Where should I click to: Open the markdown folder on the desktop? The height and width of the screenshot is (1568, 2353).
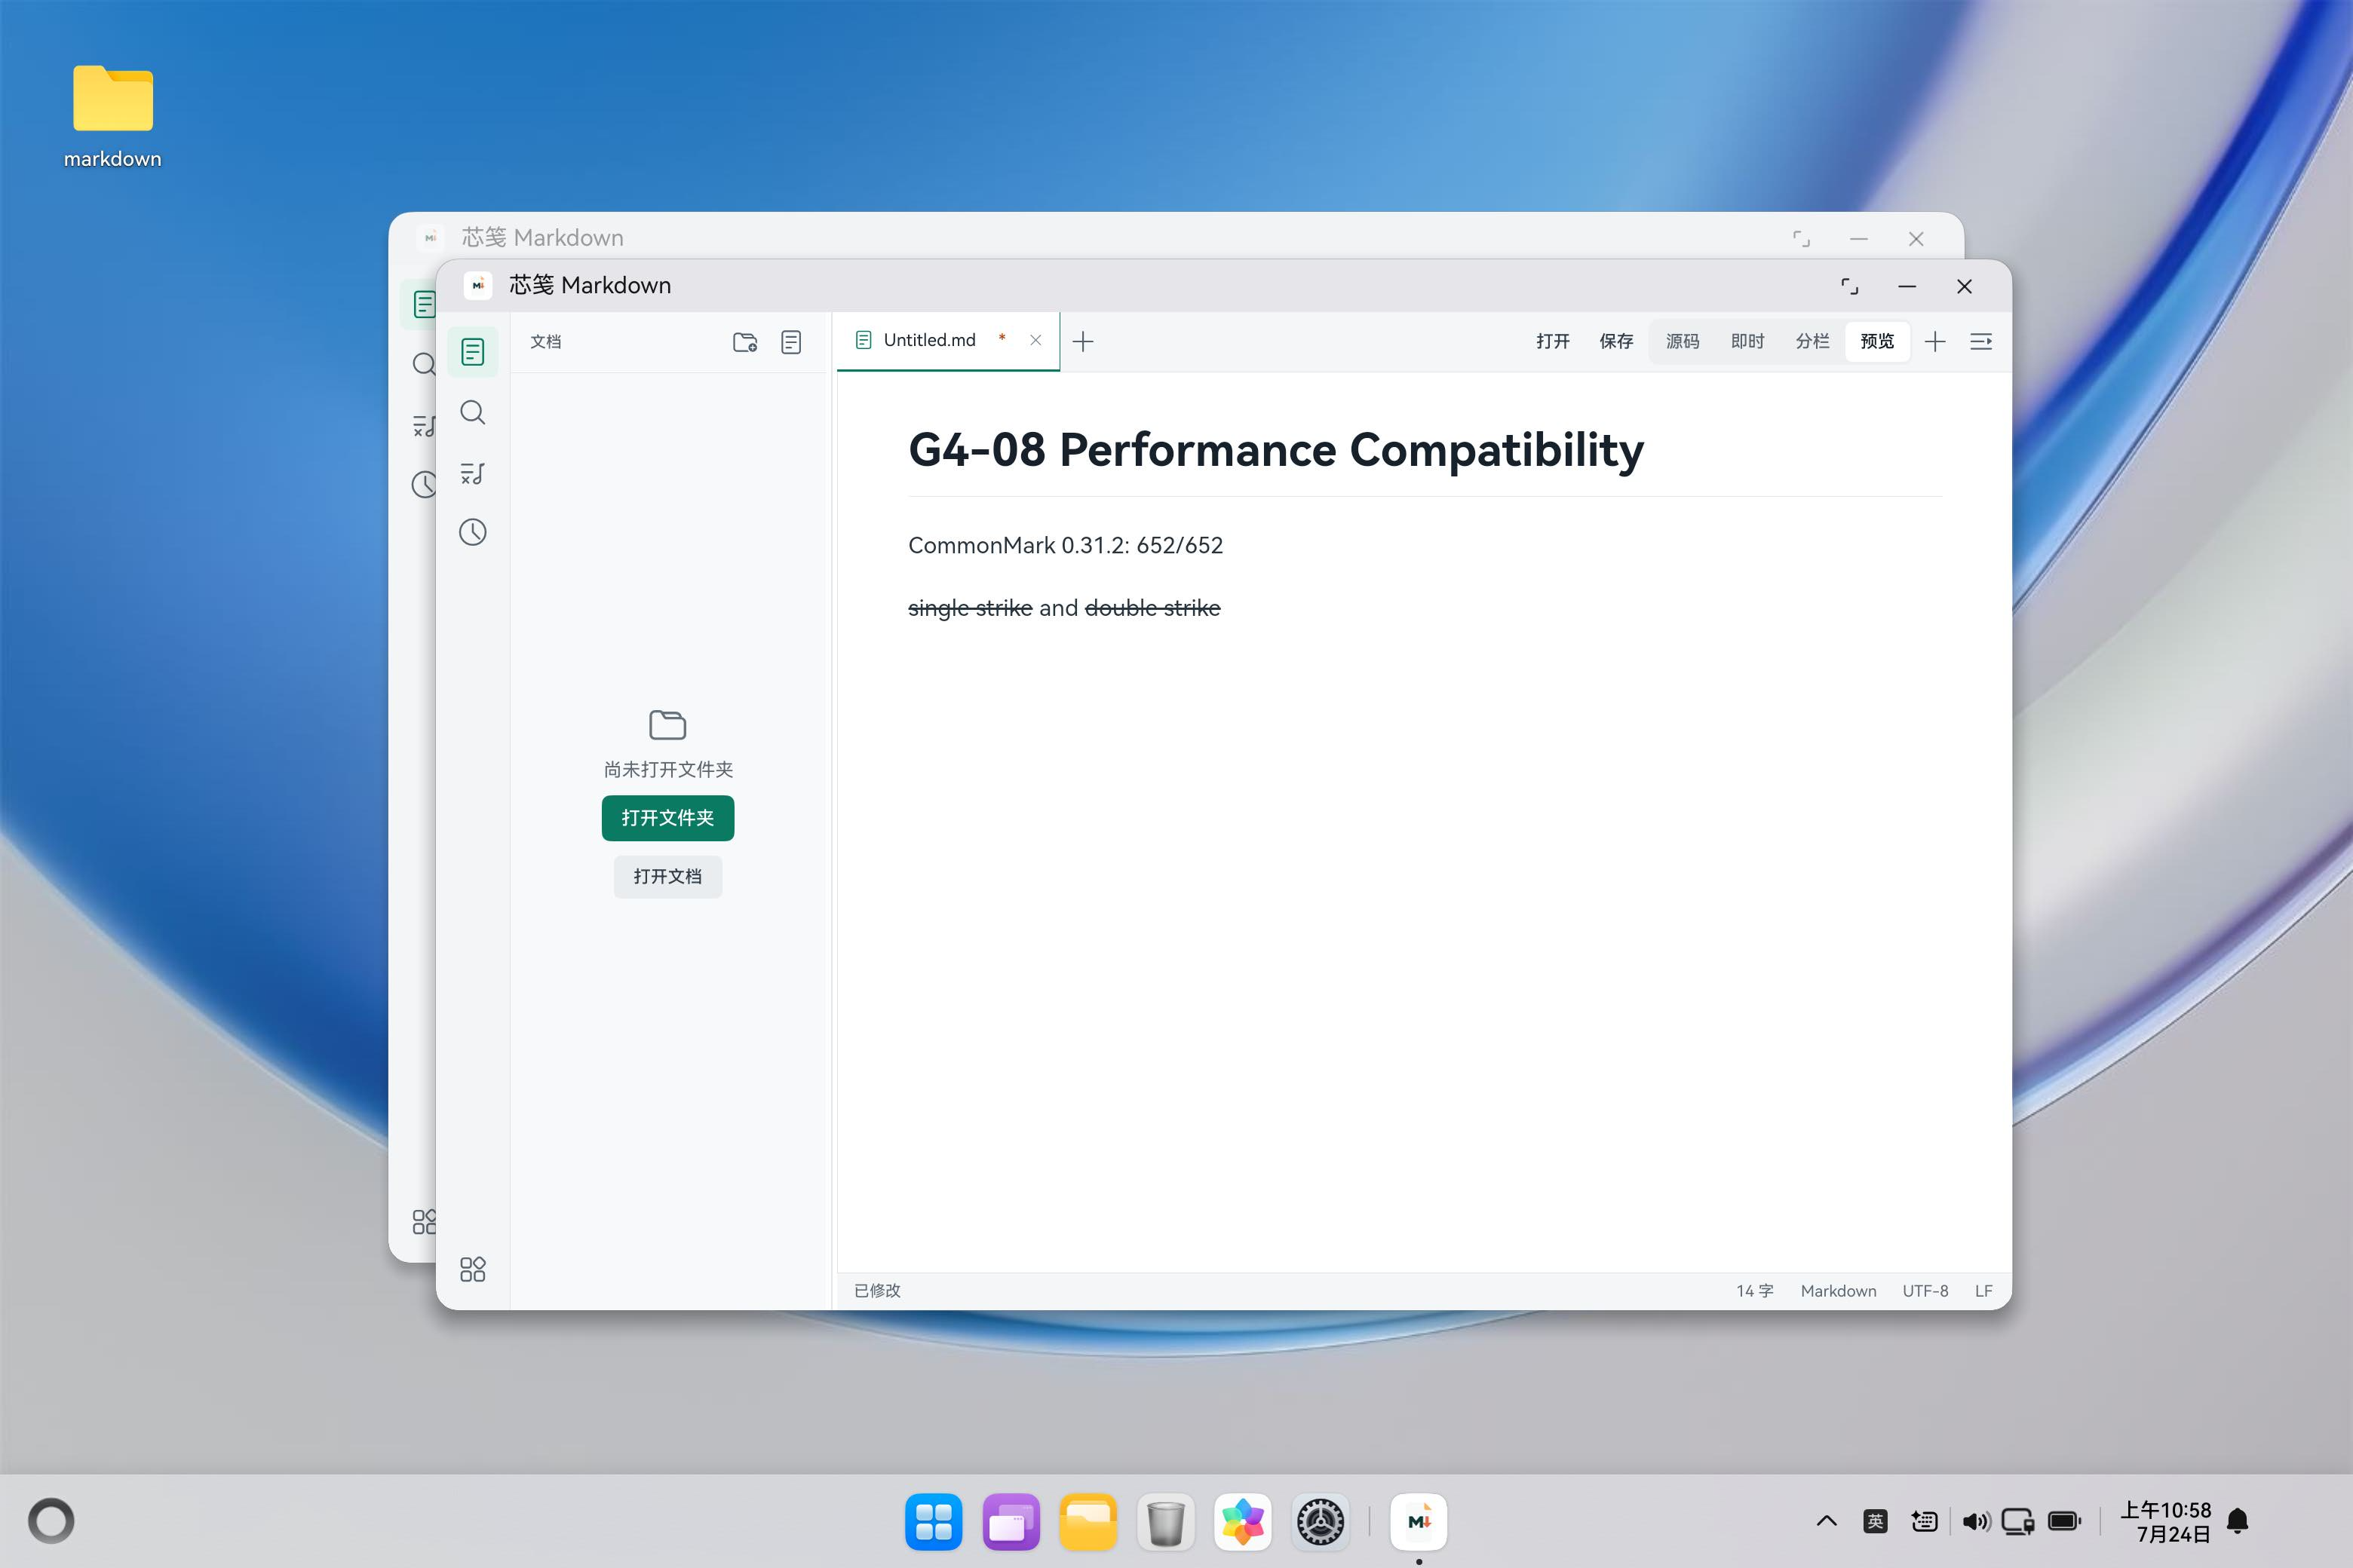[x=113, y=116]
